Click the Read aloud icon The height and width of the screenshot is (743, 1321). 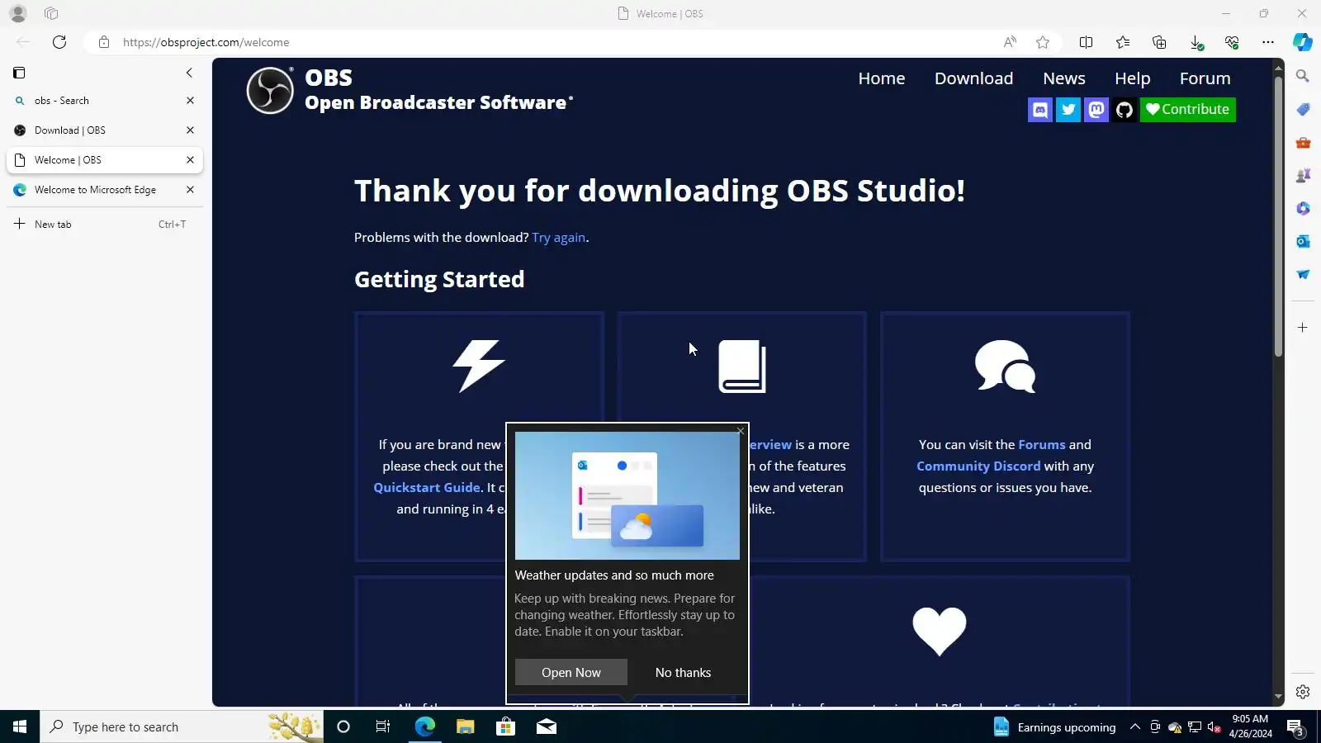point(1010,42)
